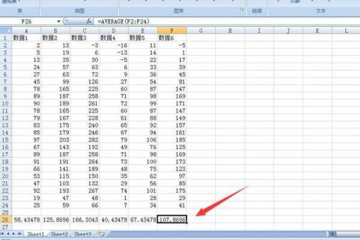Click previous sheet navigation arrow
This screenshot has width=360, height=240.
pyautogui.click(x=8, y=234)
